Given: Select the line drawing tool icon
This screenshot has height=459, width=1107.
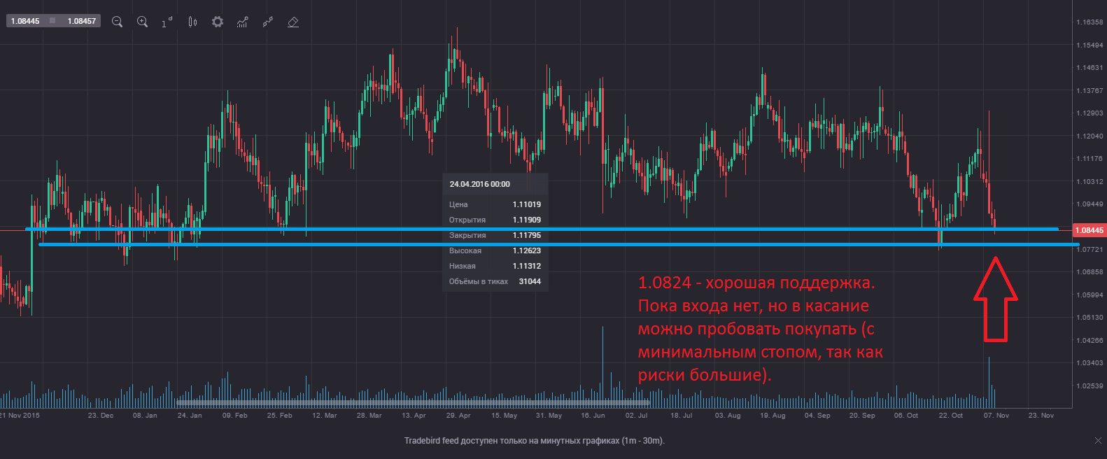Looking at the screenshot, I should [268, 22].
